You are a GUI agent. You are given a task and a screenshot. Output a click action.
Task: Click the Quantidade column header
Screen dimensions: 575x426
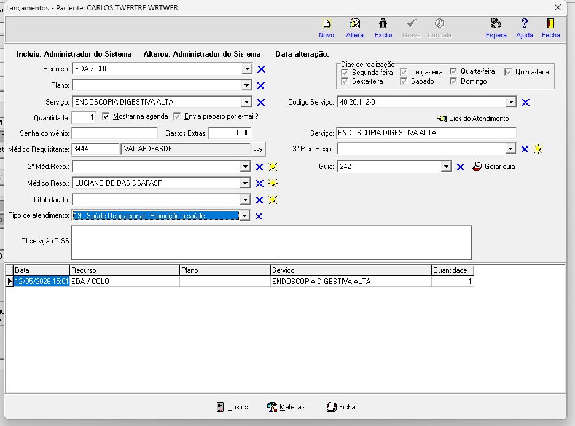pos(453,270)
